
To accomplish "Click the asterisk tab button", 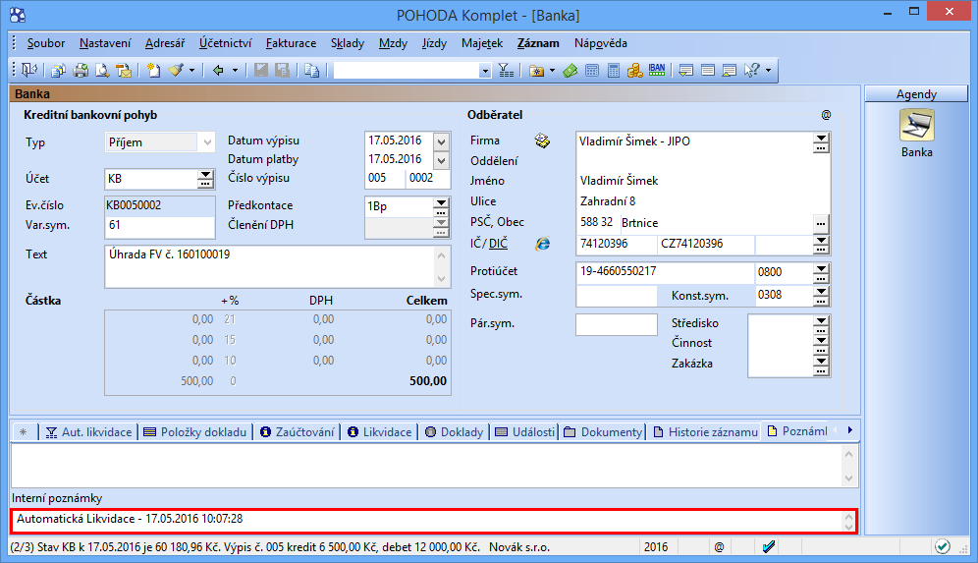I will [x=24, y=432].
